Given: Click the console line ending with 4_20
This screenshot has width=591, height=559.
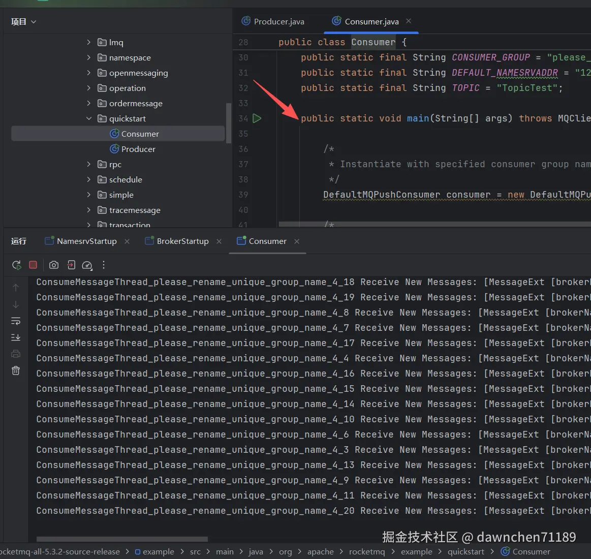Looking at the screenshot, I should (313, 510).
